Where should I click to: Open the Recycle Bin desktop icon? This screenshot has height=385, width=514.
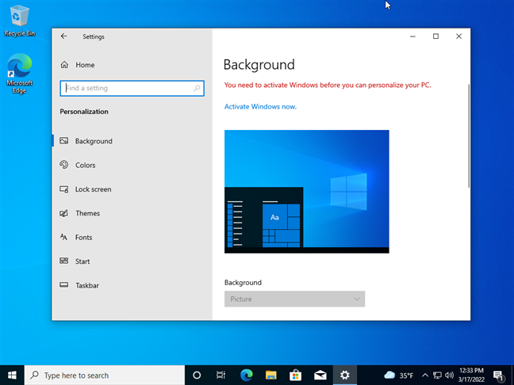[20, 21]
